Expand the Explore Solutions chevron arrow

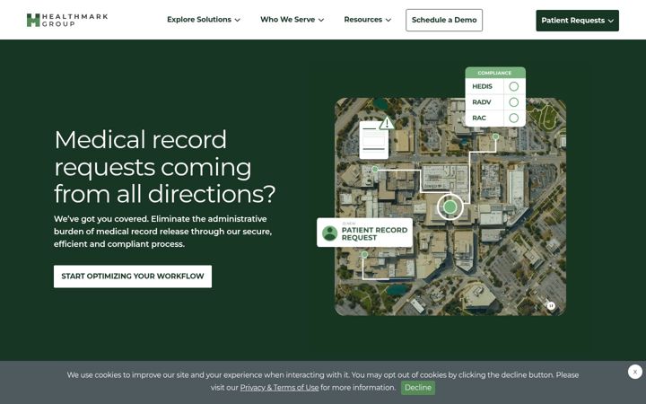[237, 20]
